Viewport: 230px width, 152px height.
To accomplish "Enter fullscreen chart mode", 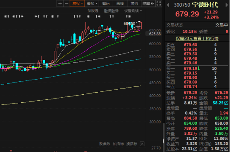I will [159, 3].
